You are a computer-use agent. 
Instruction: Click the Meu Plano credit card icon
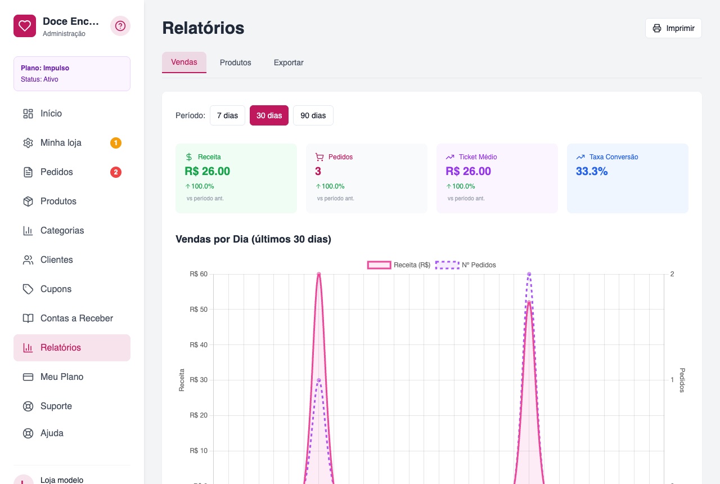pyautogui.click(x=28, y=377)
